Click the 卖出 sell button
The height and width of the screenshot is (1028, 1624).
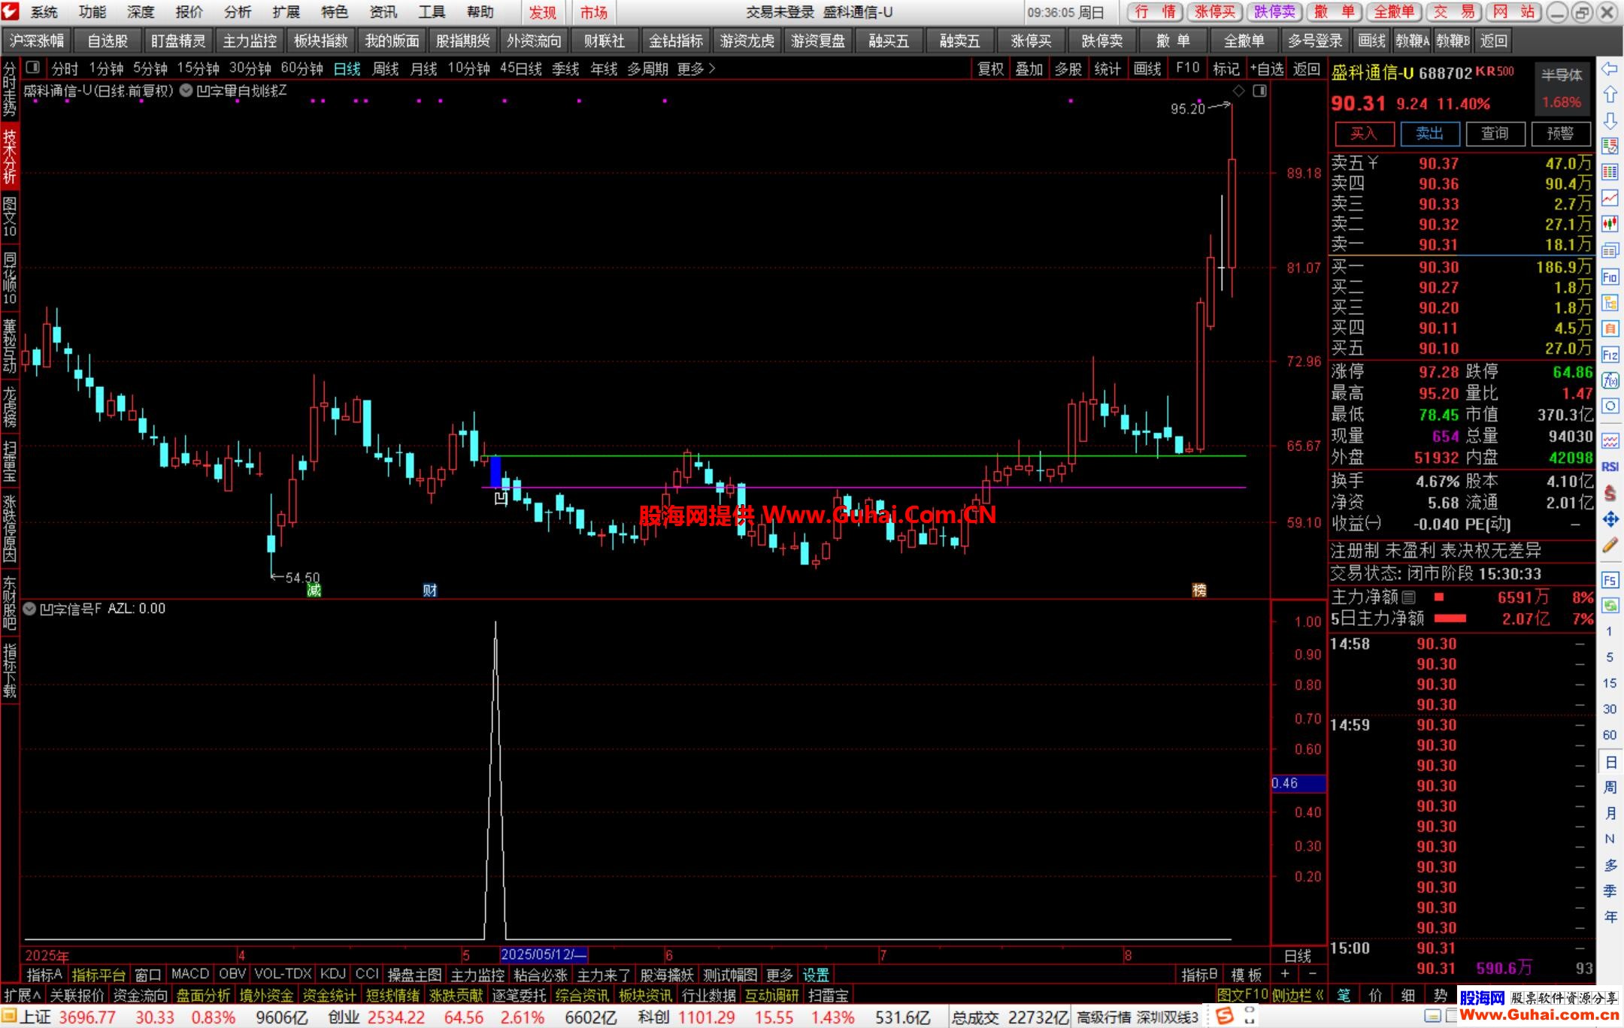tap(1429, 134)
